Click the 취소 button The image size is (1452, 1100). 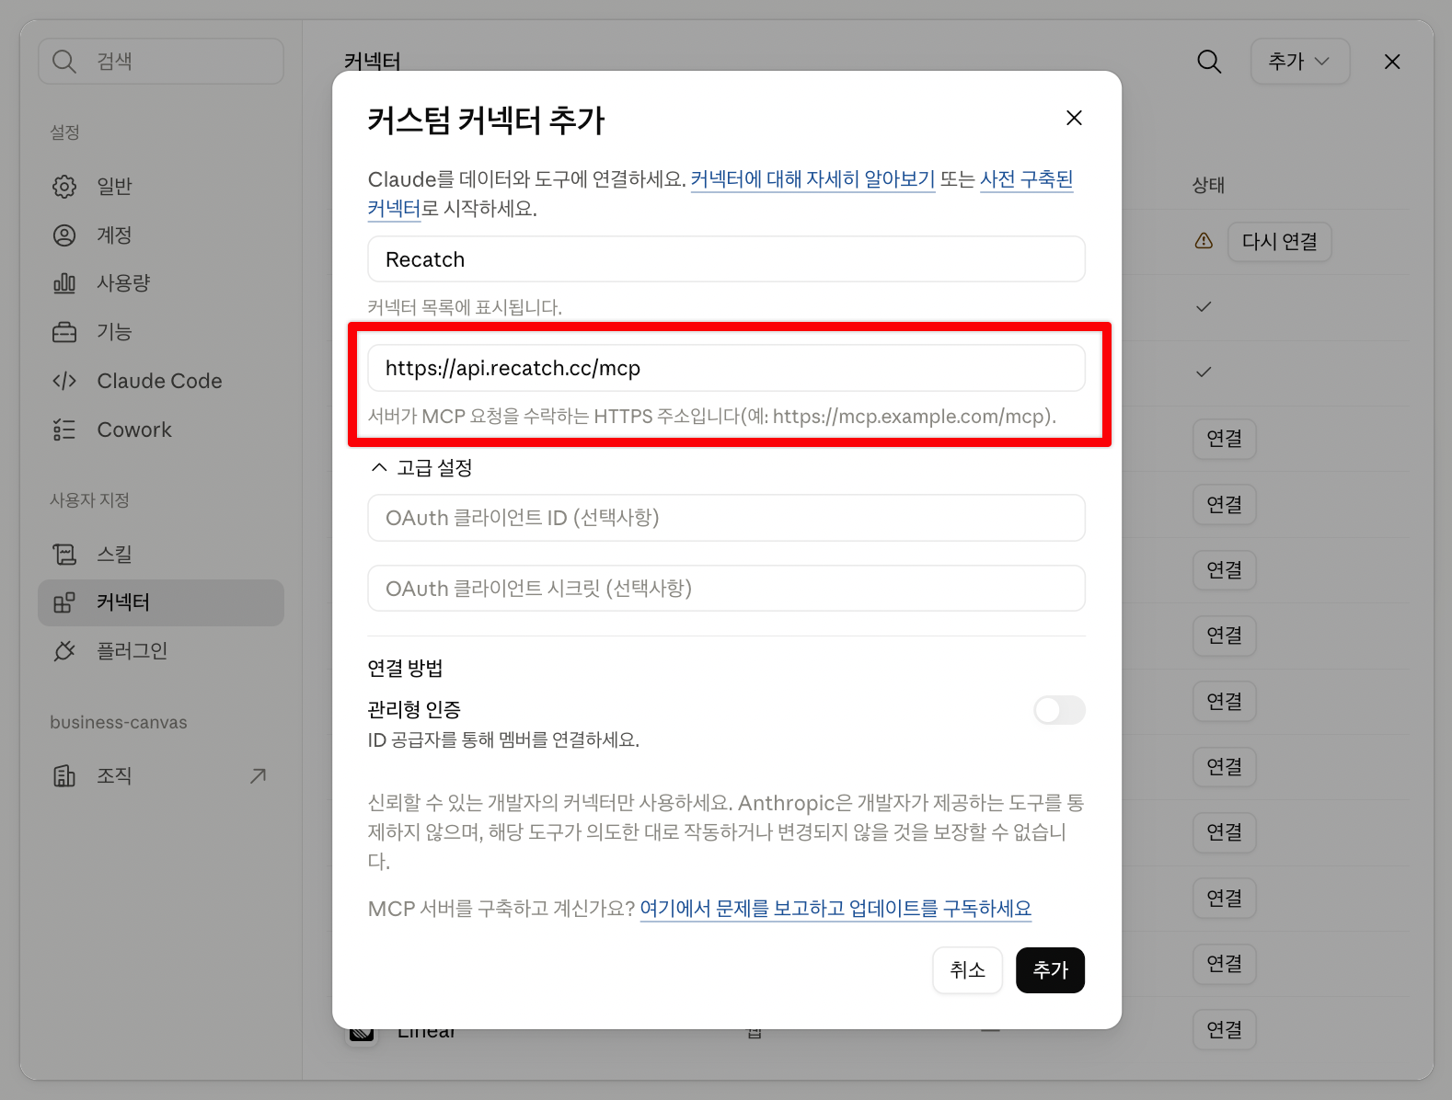pos(967,970)
